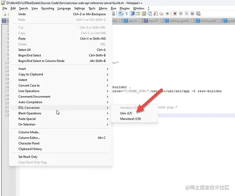Open the Language menu
This screenshot has width=235, height=196.
tap(64, 8)
